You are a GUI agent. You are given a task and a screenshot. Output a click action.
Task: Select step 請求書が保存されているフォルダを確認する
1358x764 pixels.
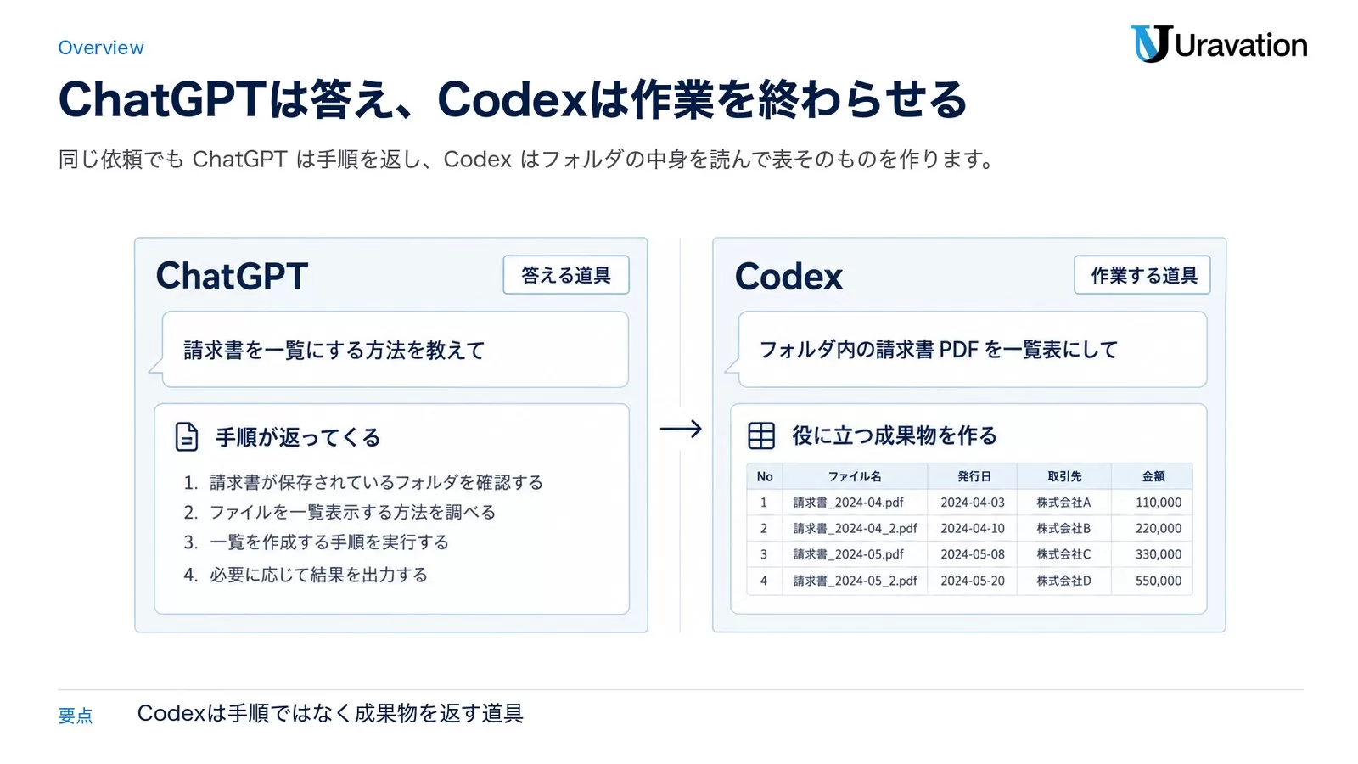click(x=376, y=482)
